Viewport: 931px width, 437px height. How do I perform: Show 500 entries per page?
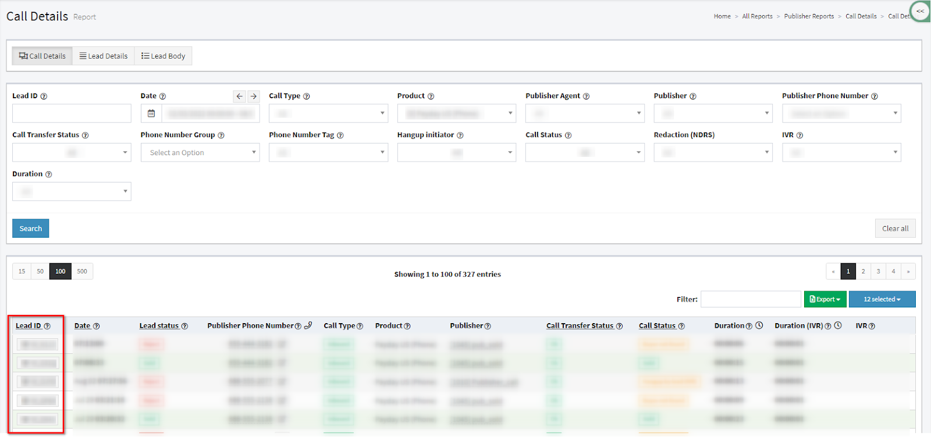[82, 271]
